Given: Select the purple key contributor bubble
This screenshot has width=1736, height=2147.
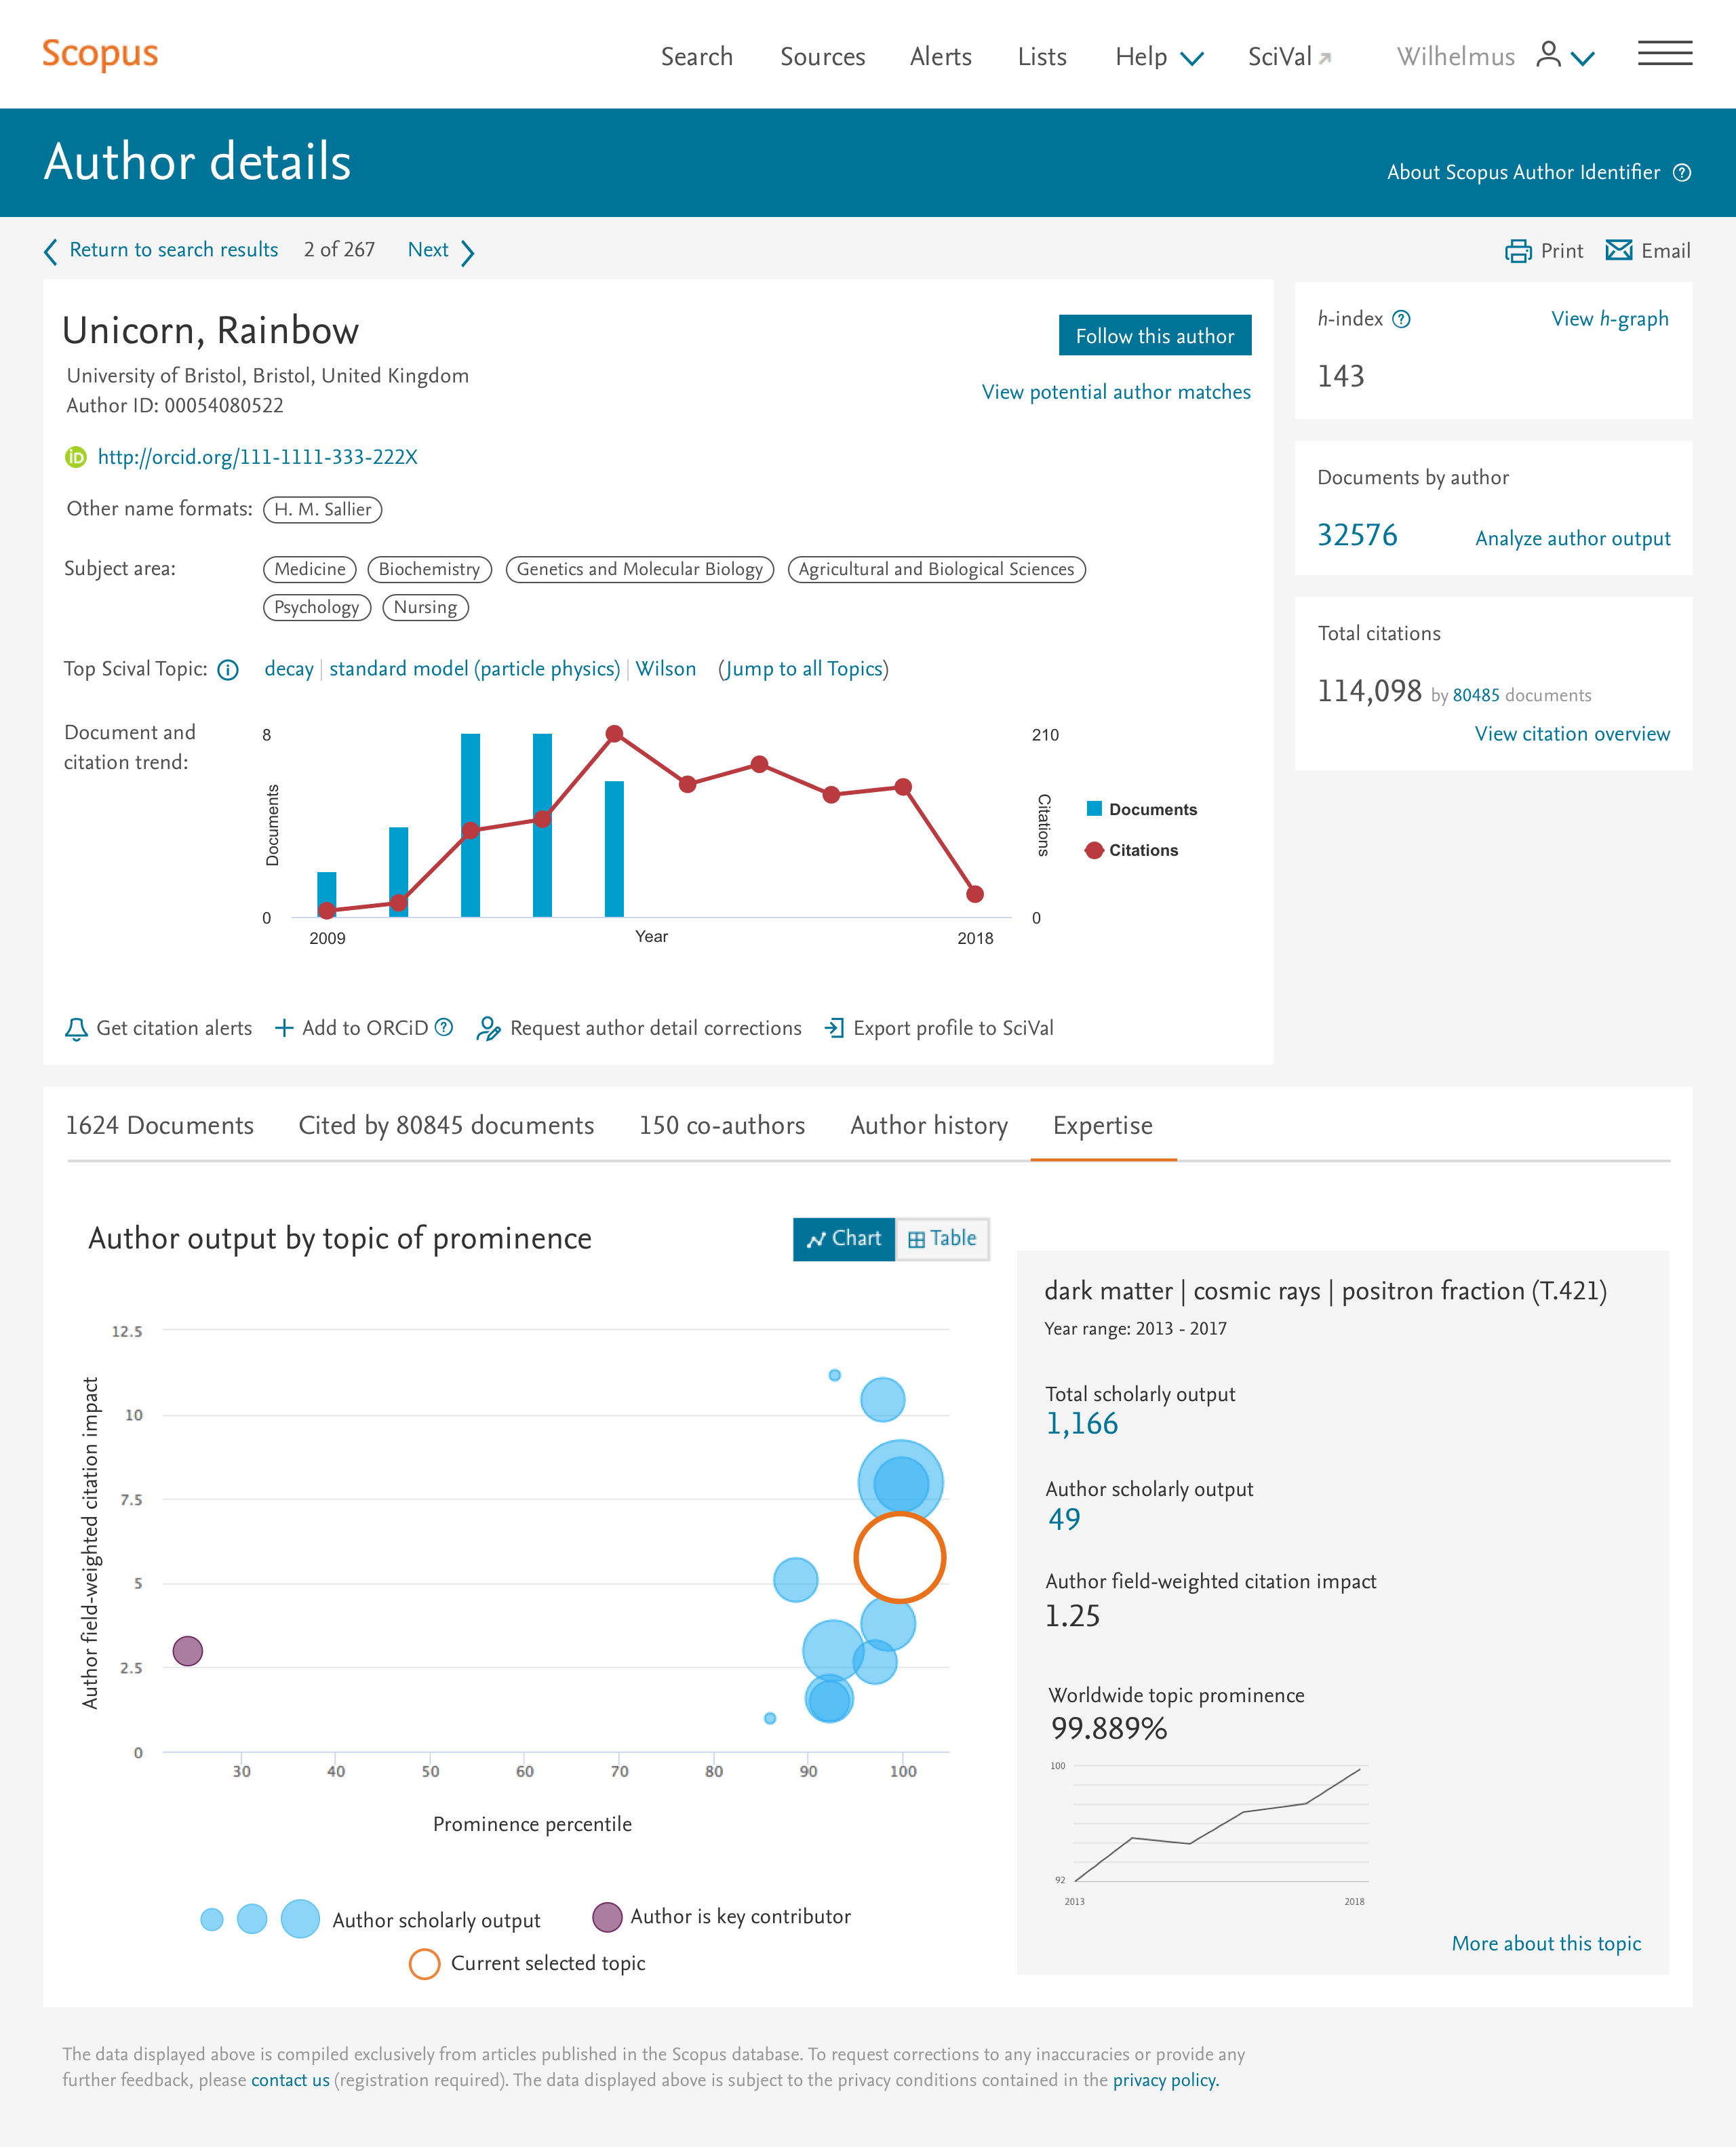Looking at the screenshot, I should (x=187, y=1650).
